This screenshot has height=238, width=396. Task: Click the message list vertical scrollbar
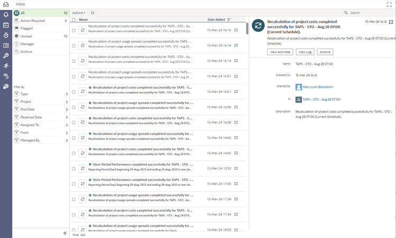(247, 28)
